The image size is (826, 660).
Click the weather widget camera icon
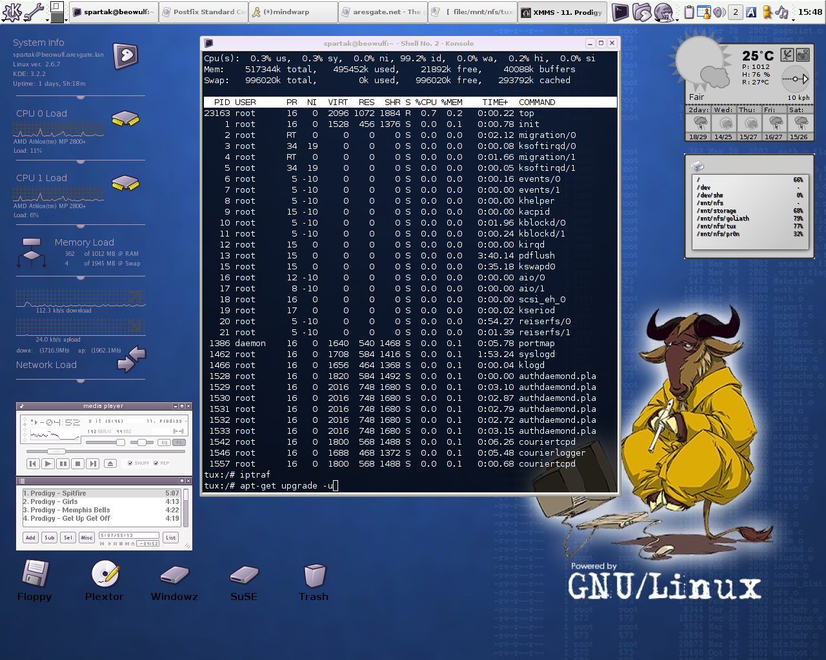point(803,55)
